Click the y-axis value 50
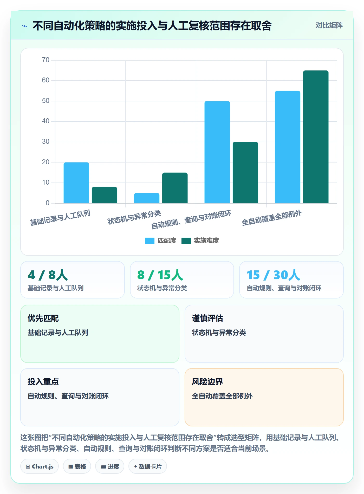The height and width of the screenshot is (494, 364). coord(45,101)
